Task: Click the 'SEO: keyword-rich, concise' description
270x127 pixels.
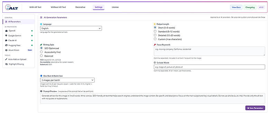Action: 50,60
